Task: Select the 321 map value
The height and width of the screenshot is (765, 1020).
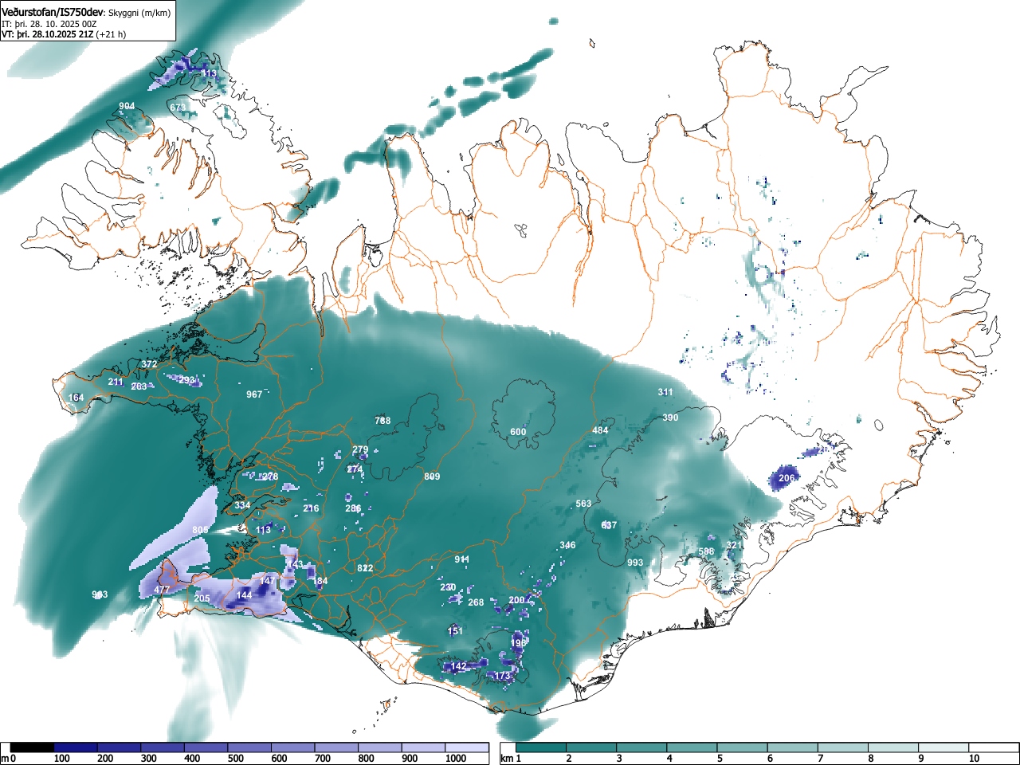Action: click(734, 545)
